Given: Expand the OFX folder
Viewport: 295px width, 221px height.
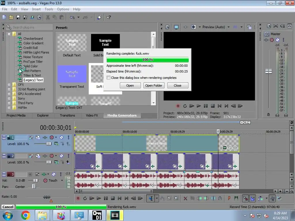Looking at the screenshot, I should pyautogui.click(x=9, y=85).
